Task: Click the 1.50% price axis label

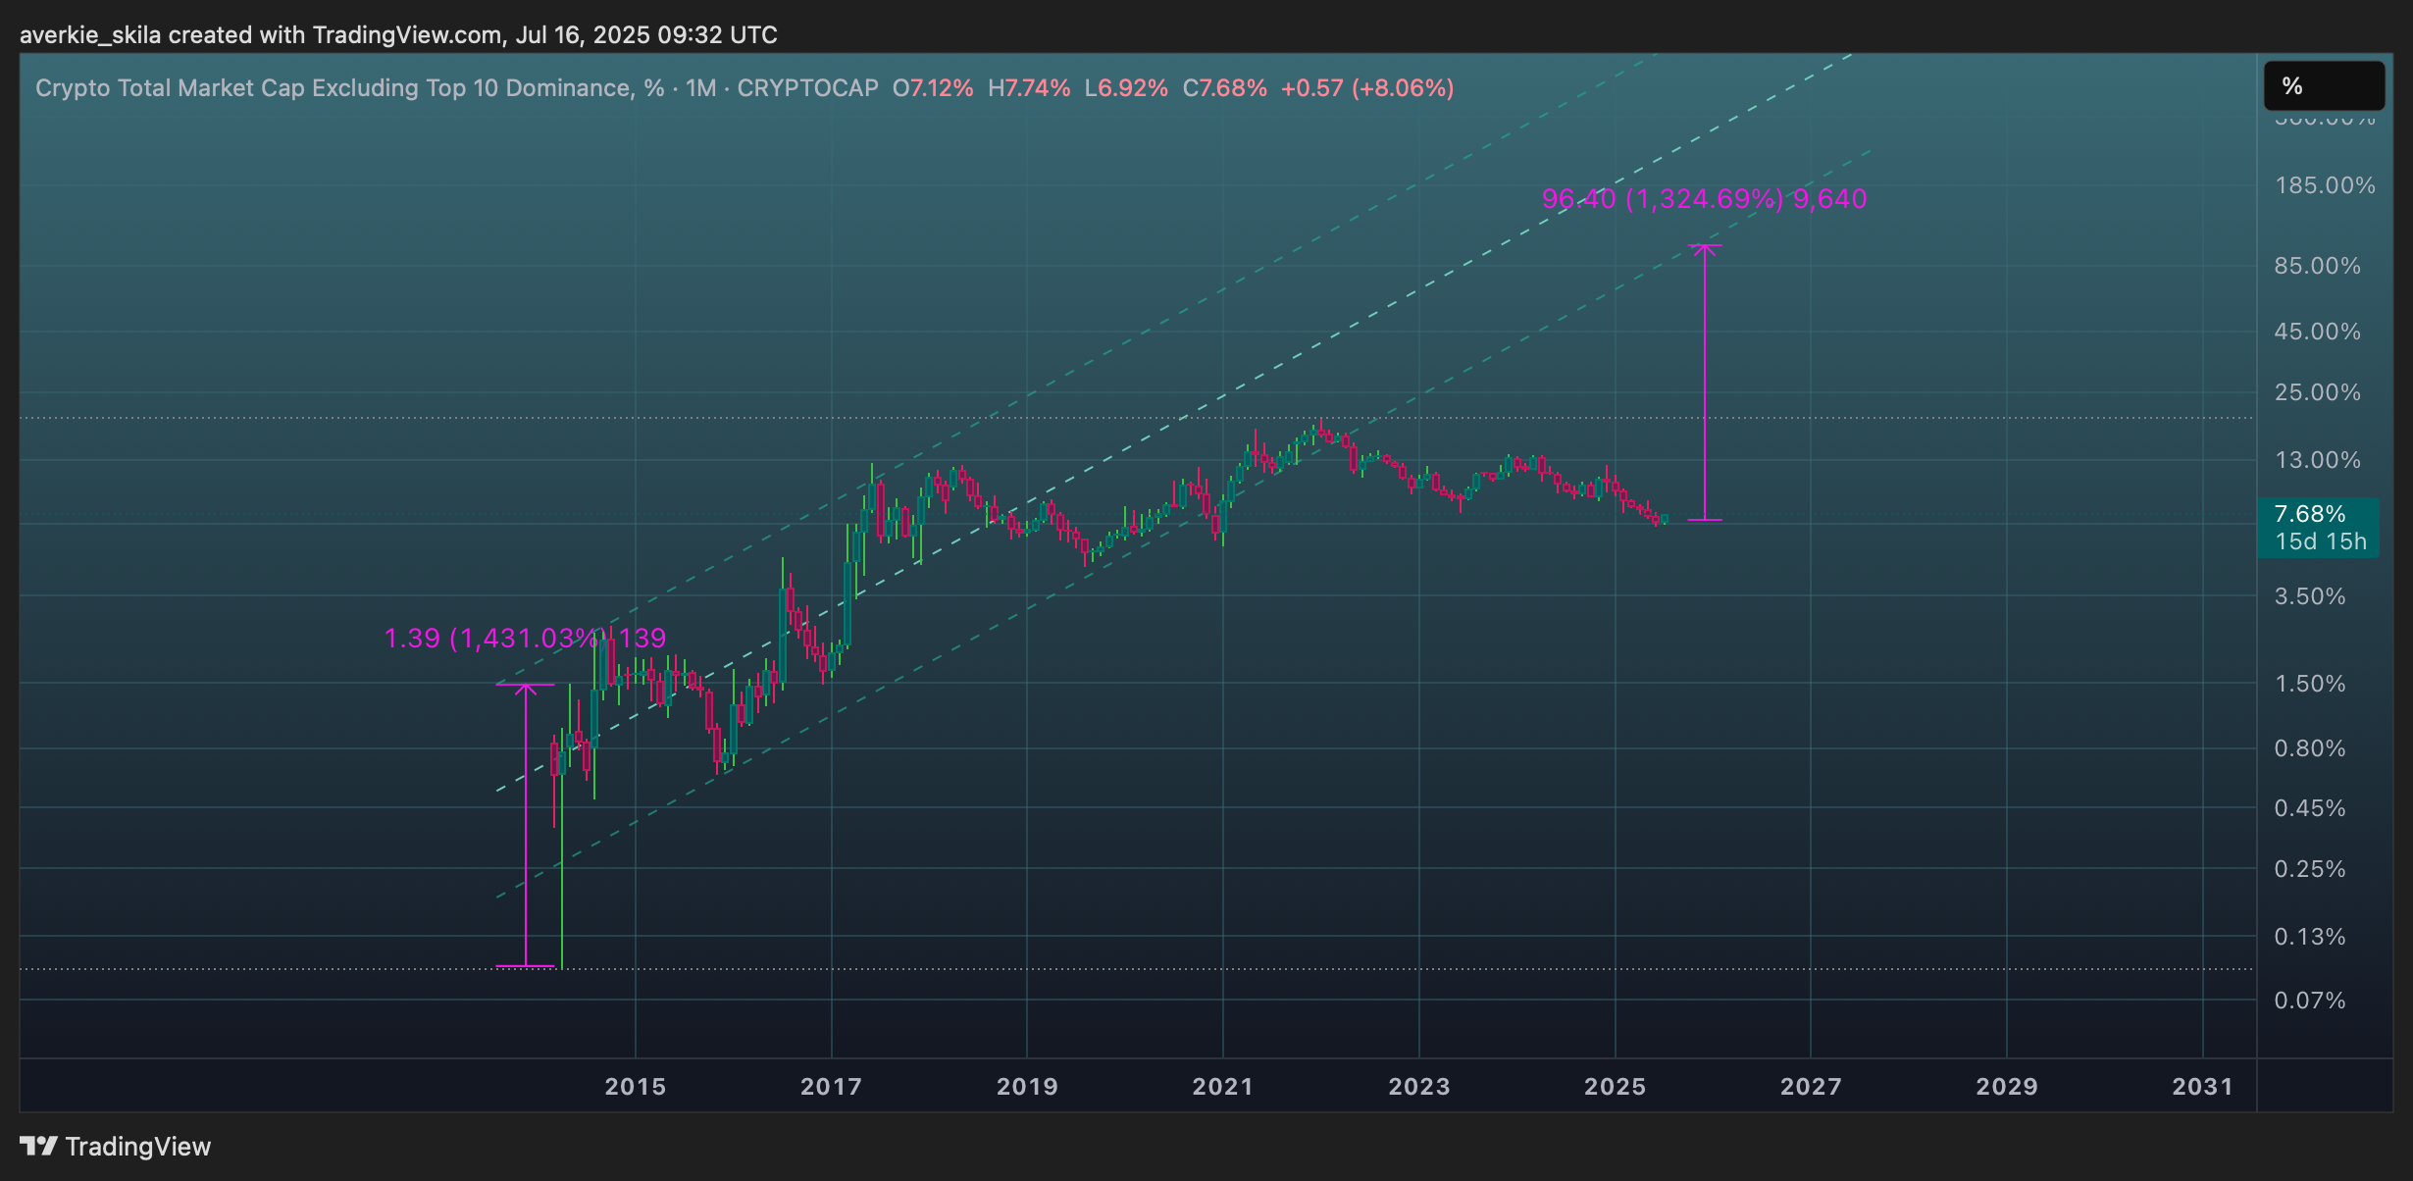Action: (2309, 684)
